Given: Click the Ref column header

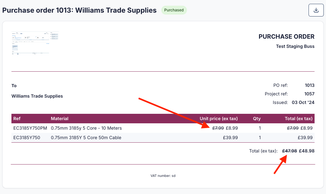Looking at the screenshot, I should pyautogui.click(x=17, y=119).
